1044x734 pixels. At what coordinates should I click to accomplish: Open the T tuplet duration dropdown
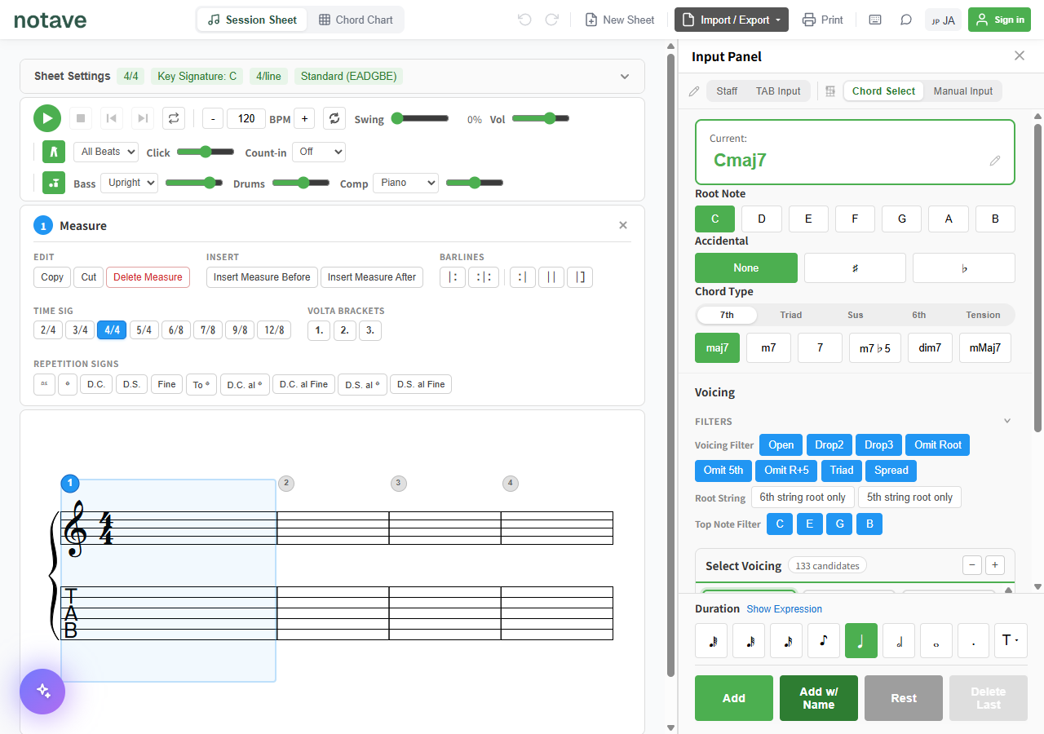point(1011,640)
